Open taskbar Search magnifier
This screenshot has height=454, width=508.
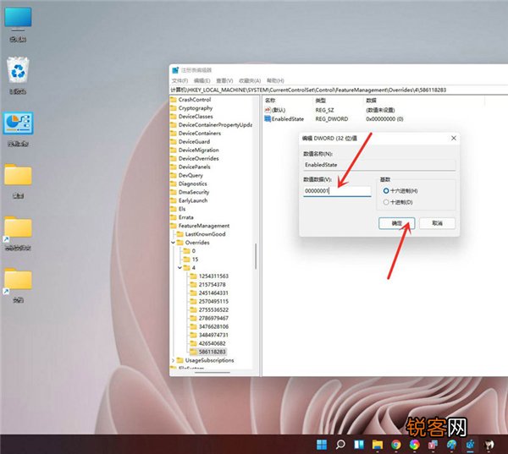(x=340, y=445)
